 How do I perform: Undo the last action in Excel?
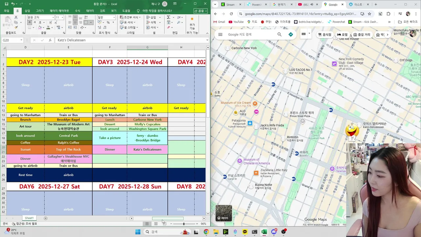coord(13,4)
